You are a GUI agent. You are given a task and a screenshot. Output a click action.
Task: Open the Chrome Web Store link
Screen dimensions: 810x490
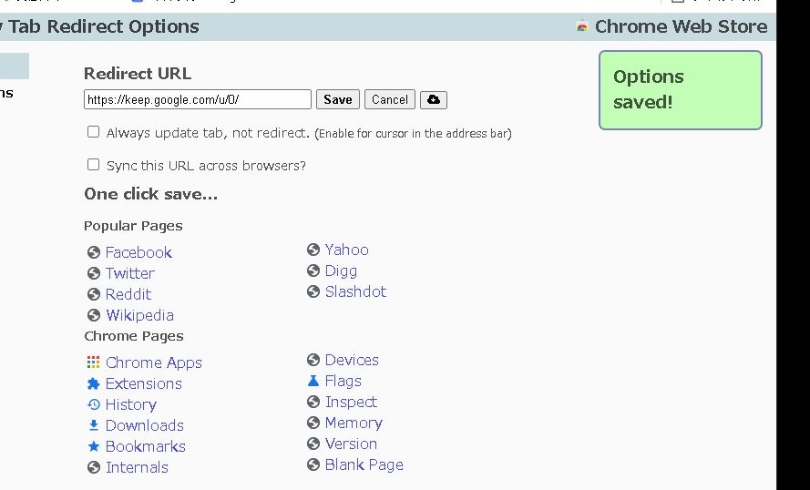(681, 26)
